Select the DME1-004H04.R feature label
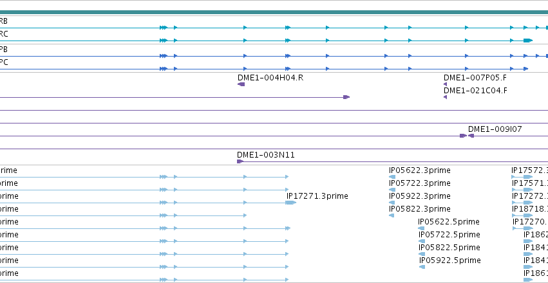548x283 pixels. pos(270,78)
